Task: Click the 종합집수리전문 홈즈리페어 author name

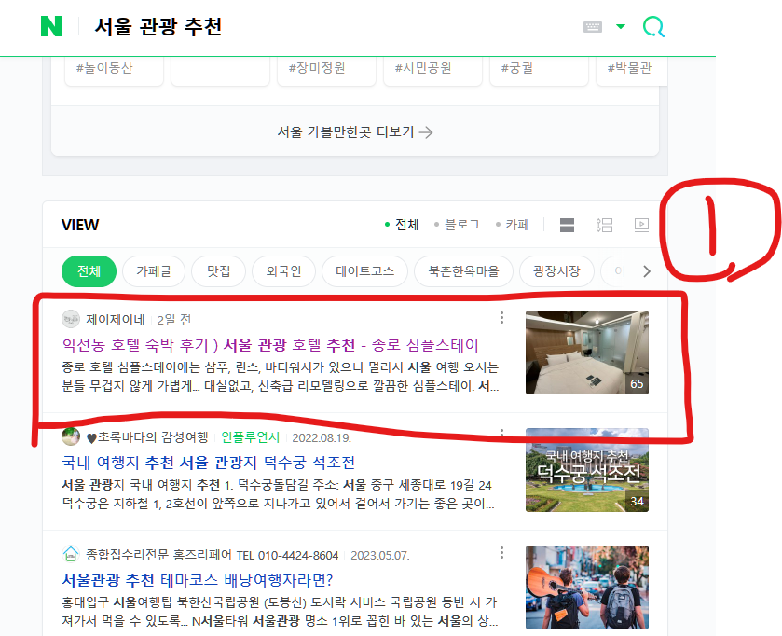Action: 212,555
